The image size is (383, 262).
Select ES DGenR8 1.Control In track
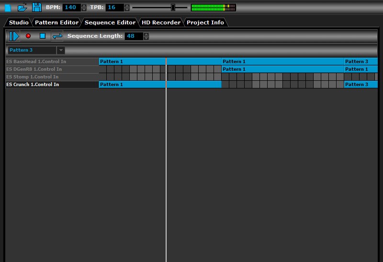click(x=52, y=69)
